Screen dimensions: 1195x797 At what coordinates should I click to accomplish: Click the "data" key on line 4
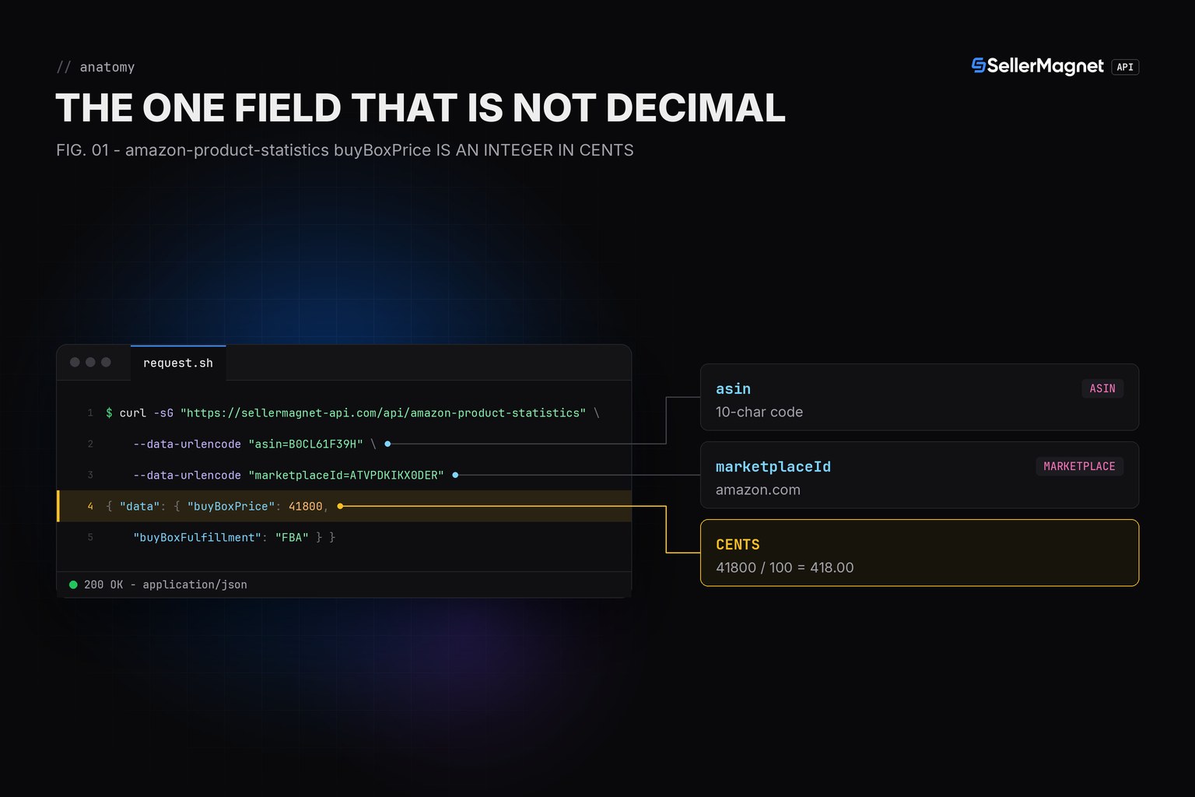click(x=139, y=506)
